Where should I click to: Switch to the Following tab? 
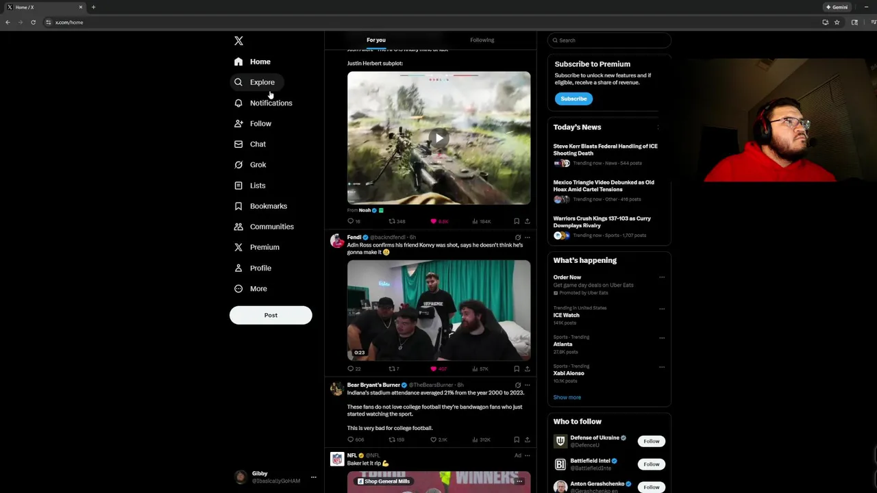482,40
